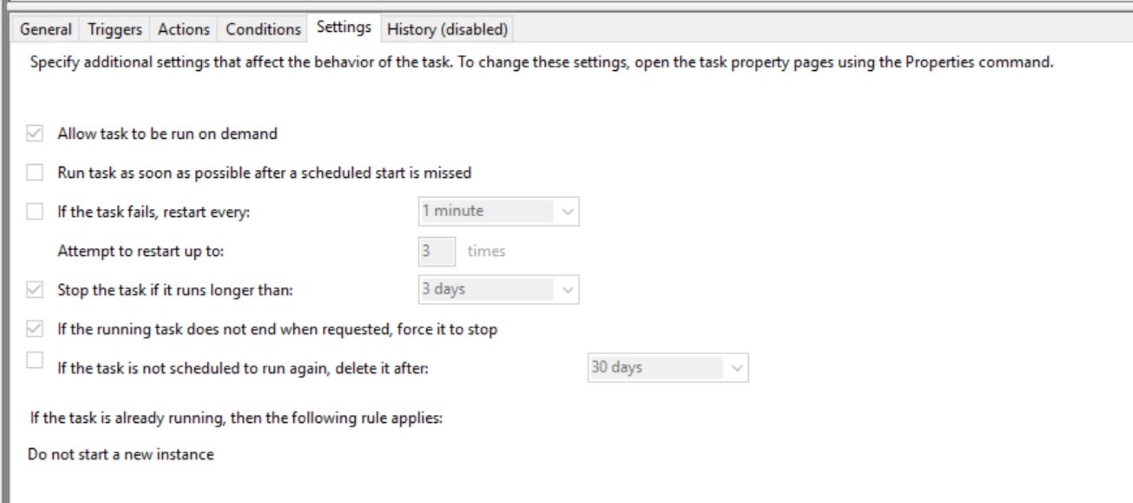1133x503 pixels.
Task: Toggle Stop the task if runs longer checkbox
Action: click(35, 290)
